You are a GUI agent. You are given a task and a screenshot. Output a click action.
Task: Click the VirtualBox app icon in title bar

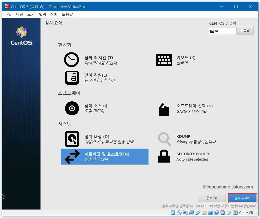7,6
